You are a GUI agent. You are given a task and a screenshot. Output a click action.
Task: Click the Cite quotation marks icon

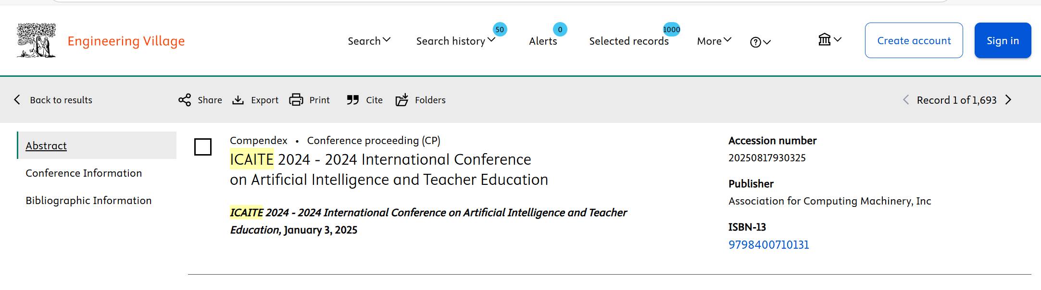tap(353, 100)
